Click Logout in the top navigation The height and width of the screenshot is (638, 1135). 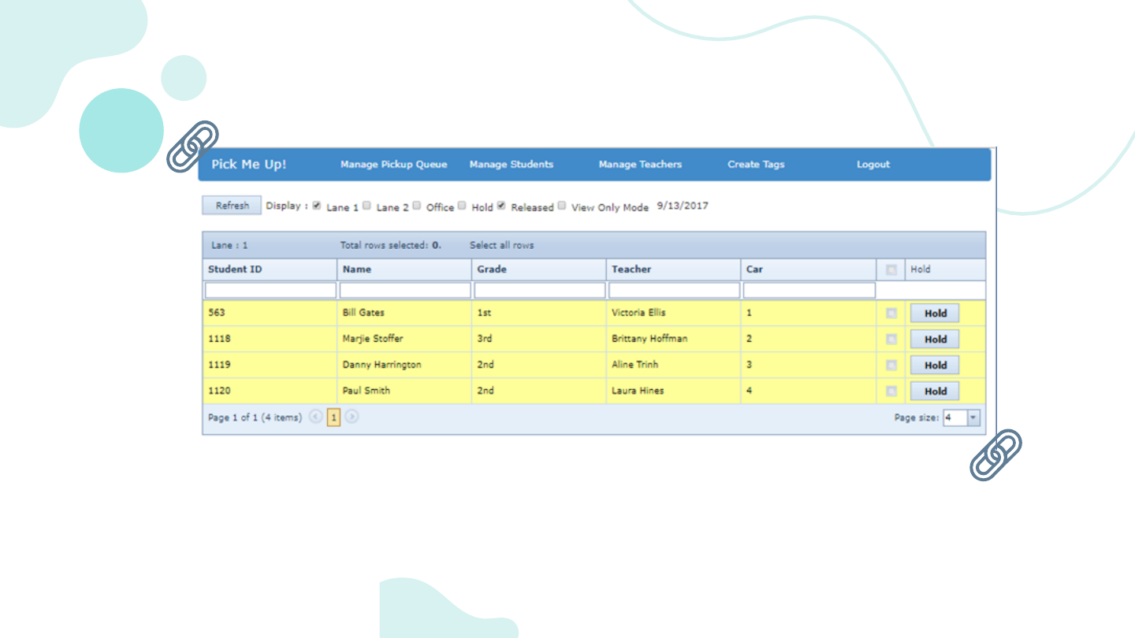click(873, 165)
